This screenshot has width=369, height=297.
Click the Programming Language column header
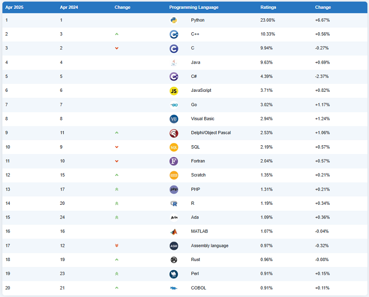(194, 7)
